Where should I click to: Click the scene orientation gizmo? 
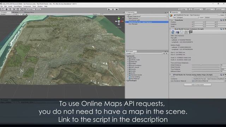coord(119,21)
